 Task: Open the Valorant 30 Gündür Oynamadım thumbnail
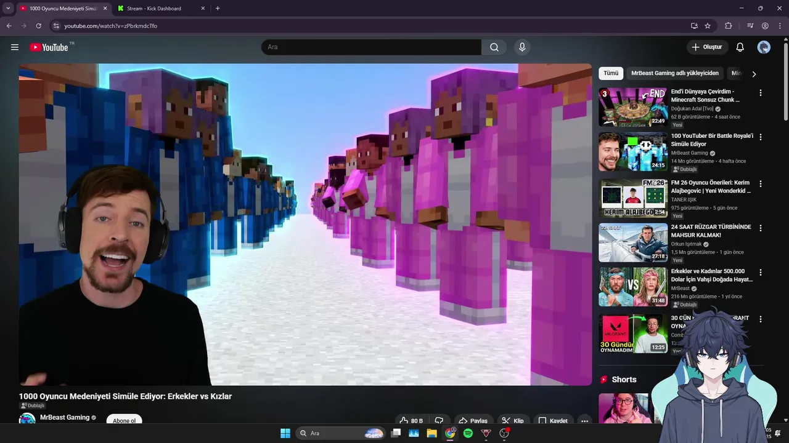tap(633, 333)
